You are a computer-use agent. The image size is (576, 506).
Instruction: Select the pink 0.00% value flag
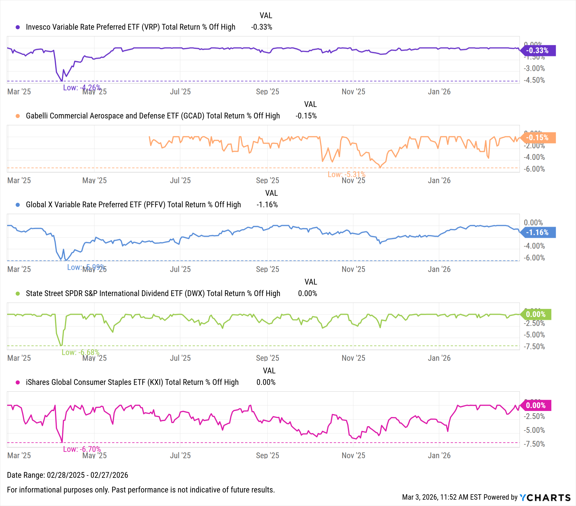[x=536, y=405]
